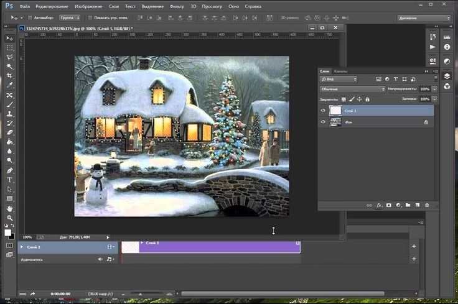The height and width of the screenshot is (304, 458).
Task: Select the Clone Stamp tool
Action: pos(9,114)
